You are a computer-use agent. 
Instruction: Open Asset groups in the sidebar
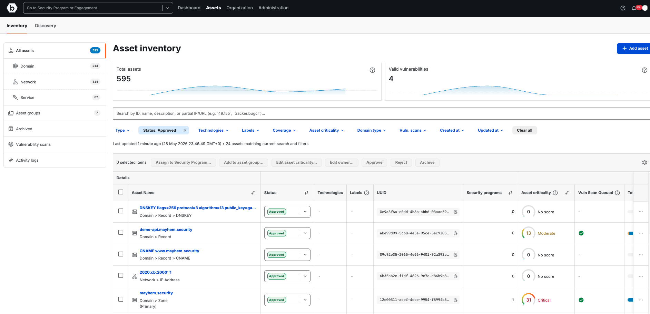pos(55,113)
